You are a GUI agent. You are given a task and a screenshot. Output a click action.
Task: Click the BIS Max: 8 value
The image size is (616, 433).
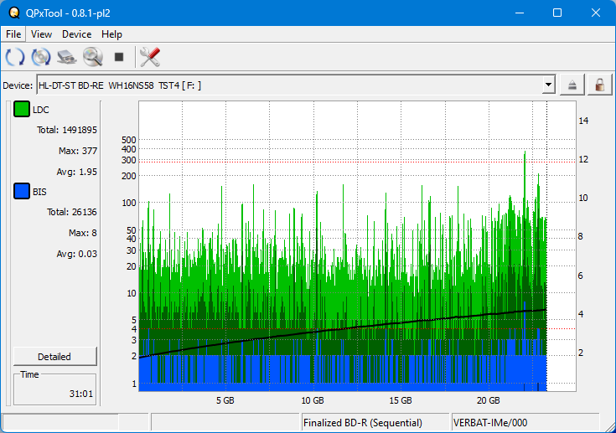click(x=82, y=233)
